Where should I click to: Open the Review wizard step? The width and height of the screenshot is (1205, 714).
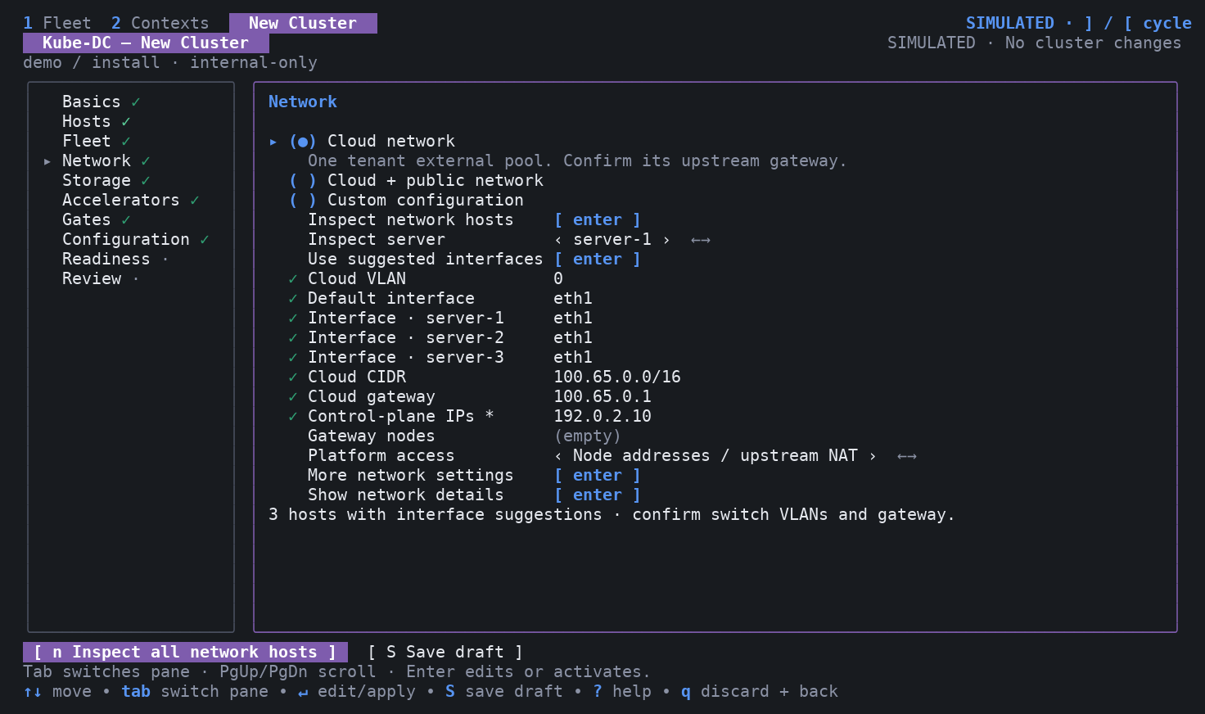point(101,278)
